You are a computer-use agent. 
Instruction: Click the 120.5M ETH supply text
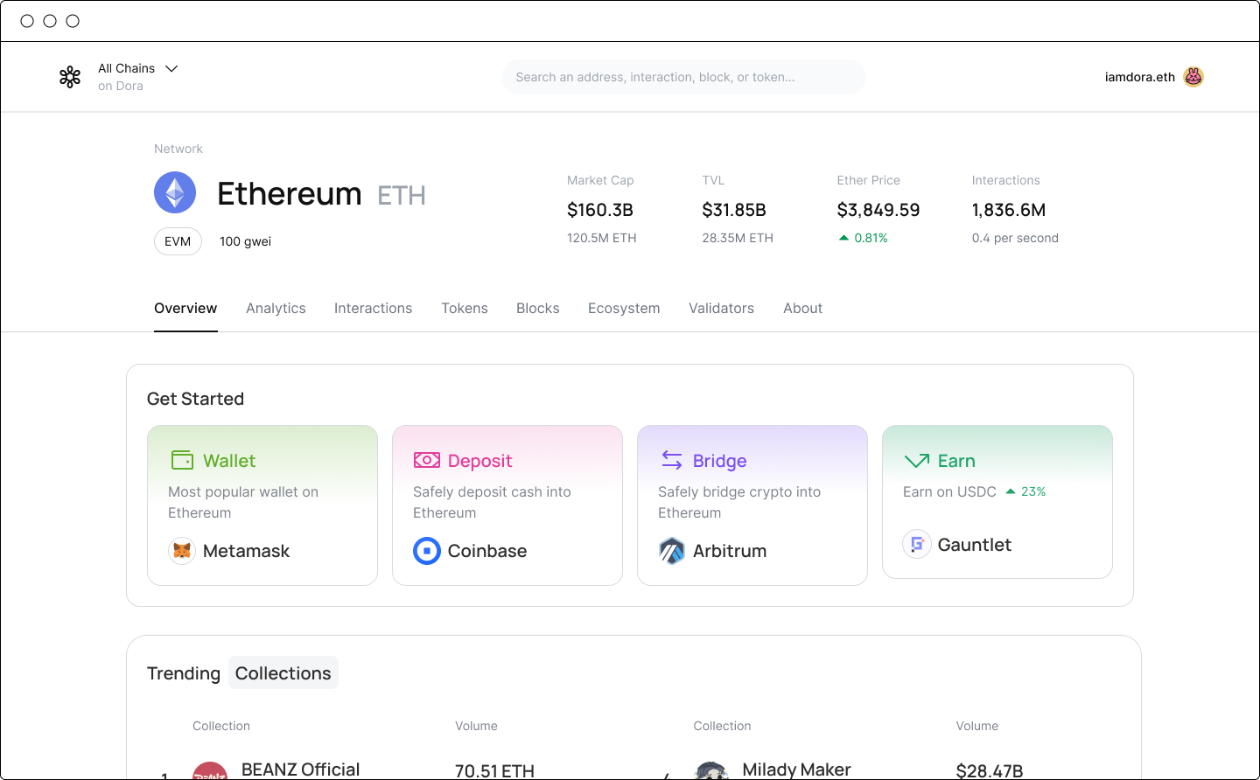(x=602, y=238)
